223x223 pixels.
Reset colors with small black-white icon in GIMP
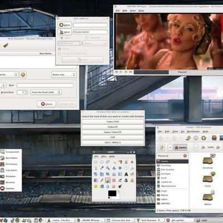click(109, 198)
